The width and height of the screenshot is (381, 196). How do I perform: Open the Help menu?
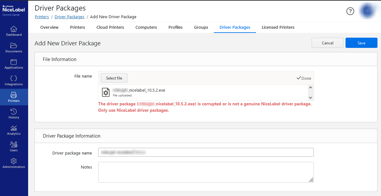[350, 11]
